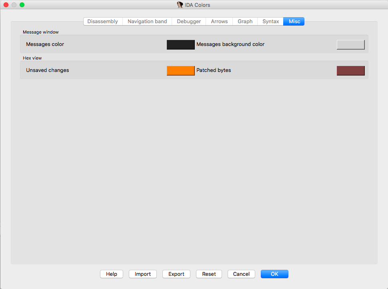Confirm changes with OK
Viewport: 388px width, 289px height.
(274, 274)
